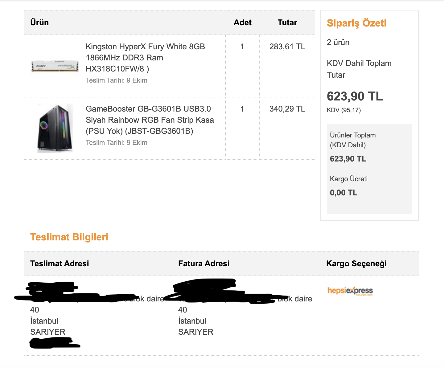The image size is (444, 368).
Task: Click the Kingston HyperX RAM product image
Action: [55, 66]
